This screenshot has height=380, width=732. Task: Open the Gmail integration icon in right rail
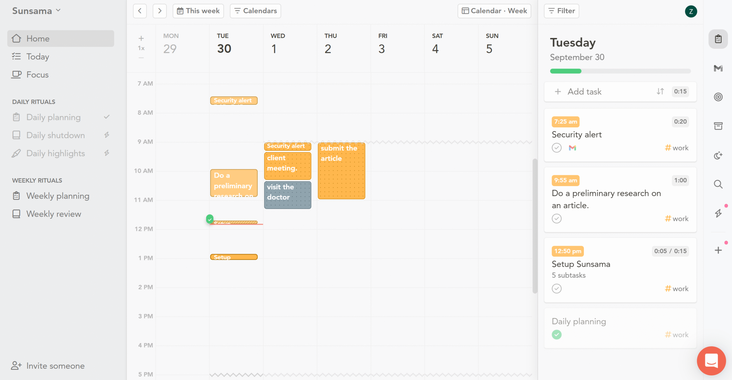coord(718,68)
